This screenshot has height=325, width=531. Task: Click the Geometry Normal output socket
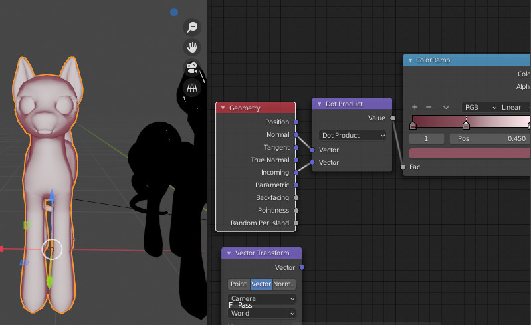click(x=296, y=135)
